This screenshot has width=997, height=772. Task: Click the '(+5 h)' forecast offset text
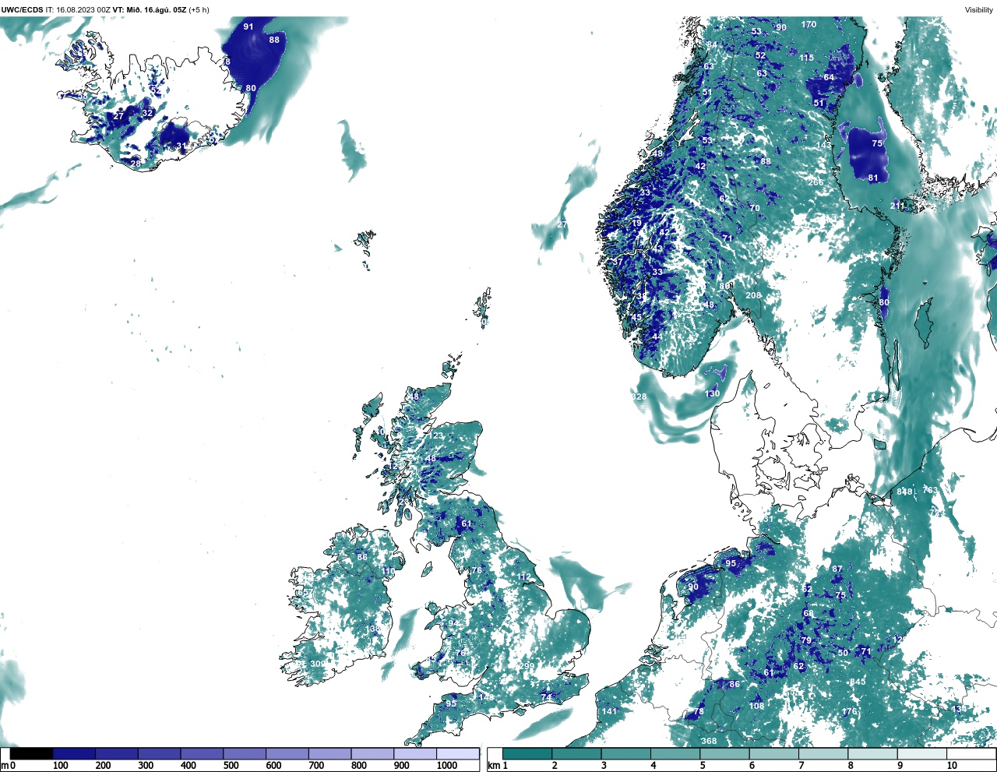pyautogui.click(x=199, y=9)
